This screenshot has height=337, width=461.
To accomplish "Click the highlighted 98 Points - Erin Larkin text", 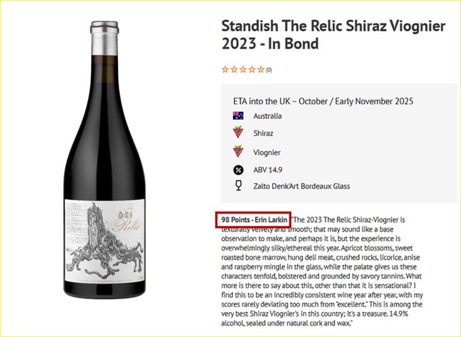I will [x=254, y=220].
